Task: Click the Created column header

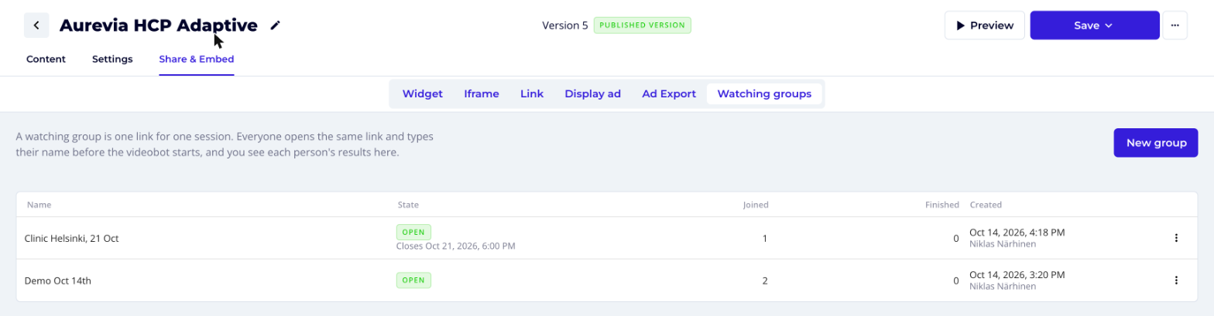Action: [986, 205]
